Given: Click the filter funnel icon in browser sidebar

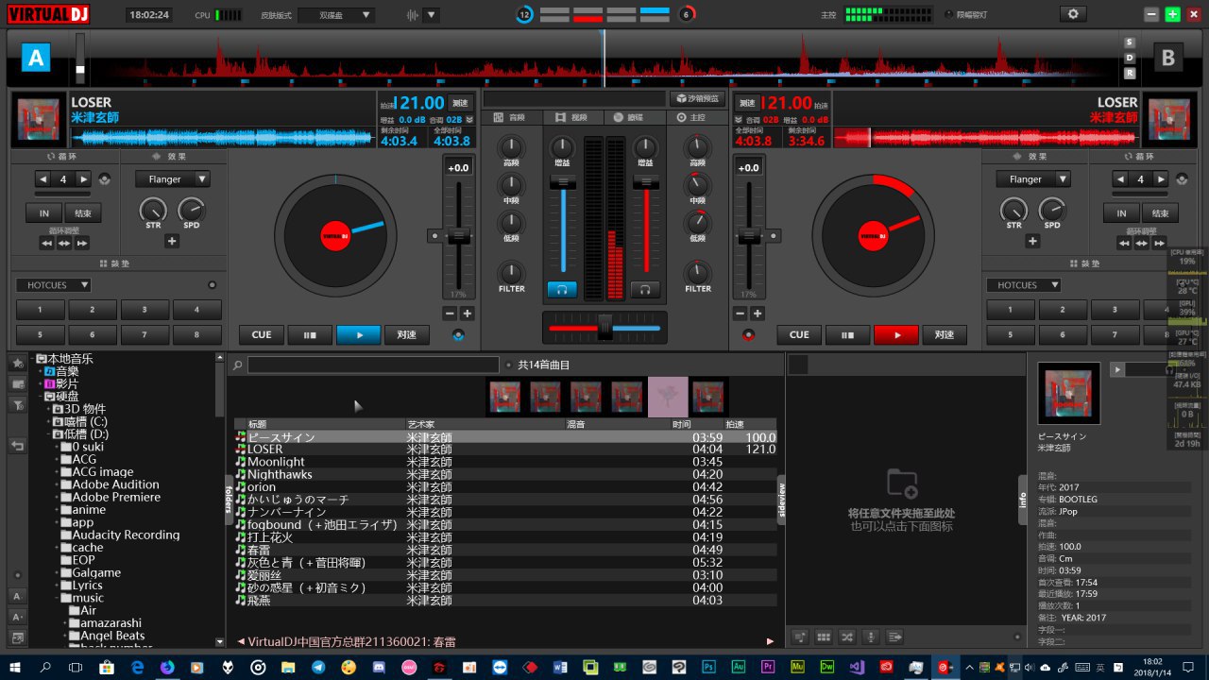Looking at the screenshot, I should [17, 404].
